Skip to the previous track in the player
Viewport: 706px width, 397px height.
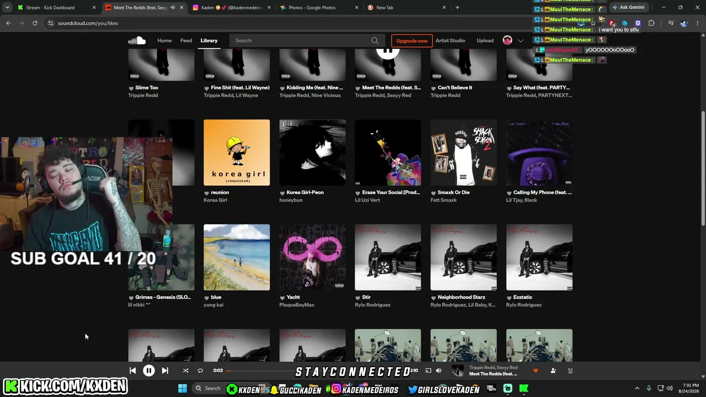132,371
